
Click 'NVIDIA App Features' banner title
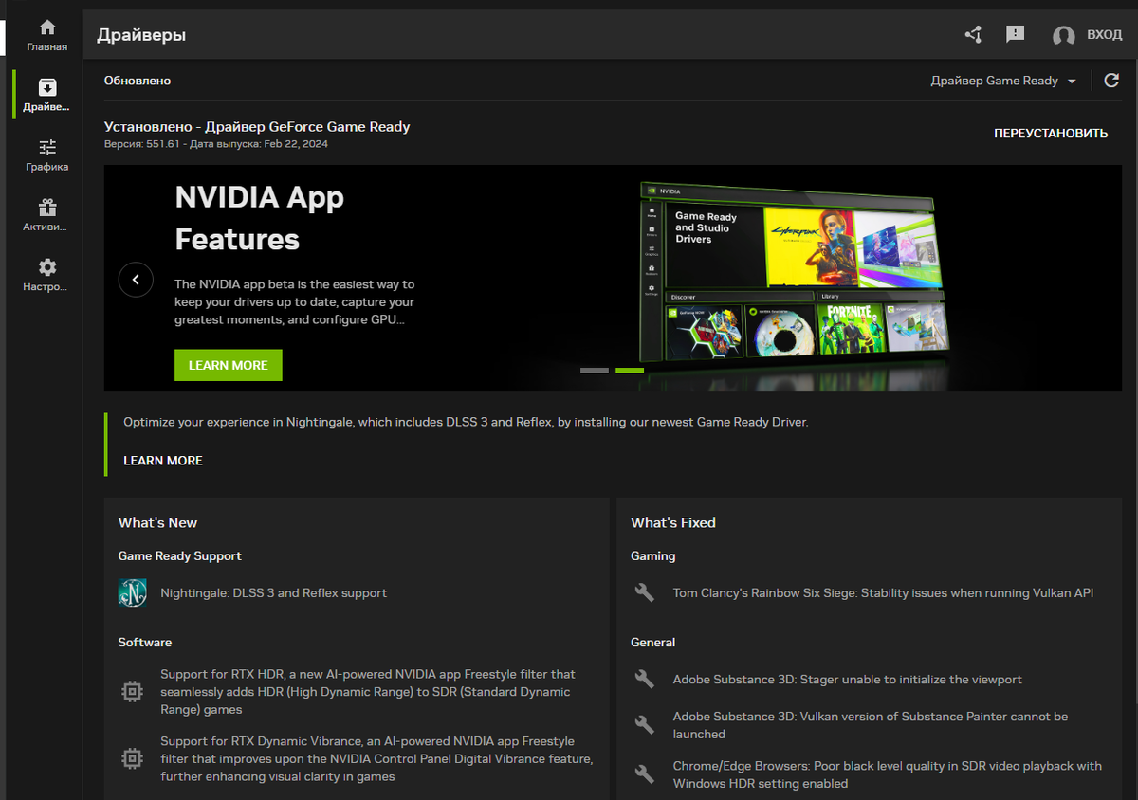click(260, 218)
